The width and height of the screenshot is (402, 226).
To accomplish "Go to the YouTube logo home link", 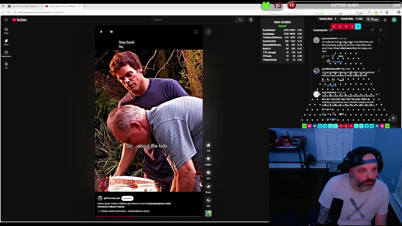I will point(19,20).
